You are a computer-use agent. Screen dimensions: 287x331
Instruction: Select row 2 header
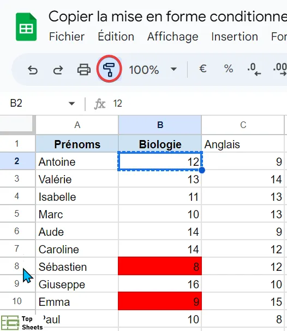click(x=17, y=161)
